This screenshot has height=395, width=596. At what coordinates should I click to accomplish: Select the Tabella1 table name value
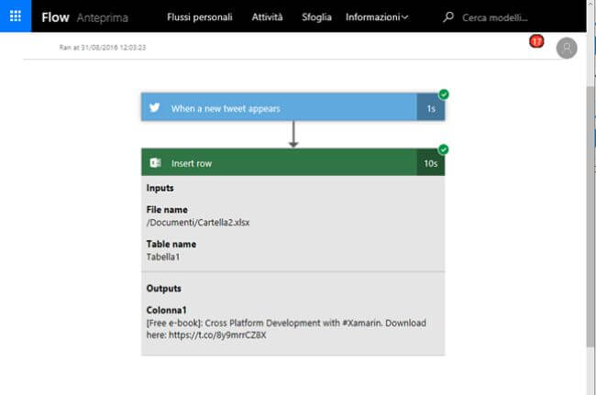pos(163,258)
